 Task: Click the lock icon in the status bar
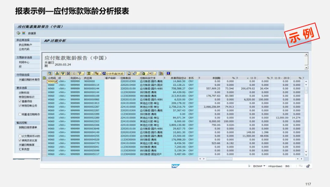308,166
